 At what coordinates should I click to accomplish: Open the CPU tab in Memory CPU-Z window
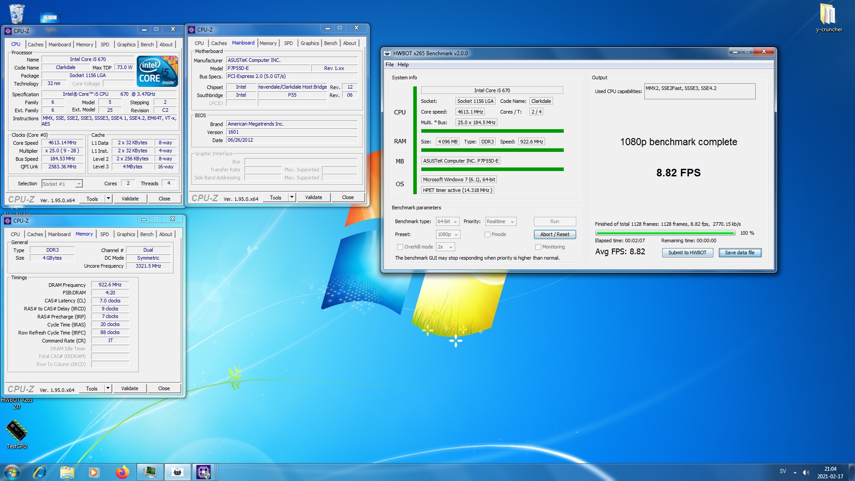tap(15, 234)
